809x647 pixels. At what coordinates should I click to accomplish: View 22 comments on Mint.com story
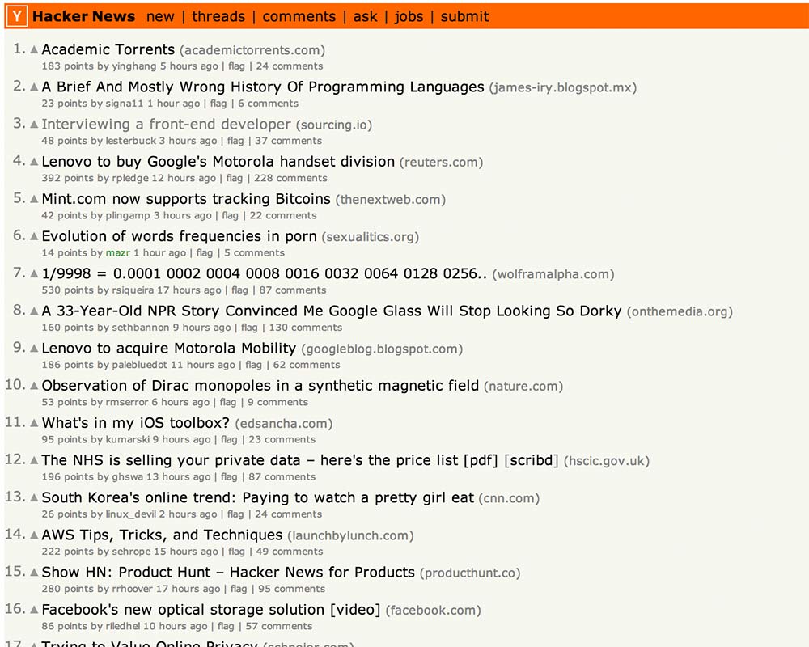(x=283, y=215)
